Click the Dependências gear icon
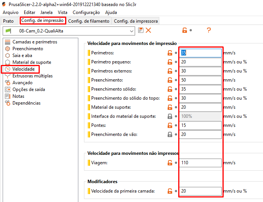 click(x=8, y=103)
